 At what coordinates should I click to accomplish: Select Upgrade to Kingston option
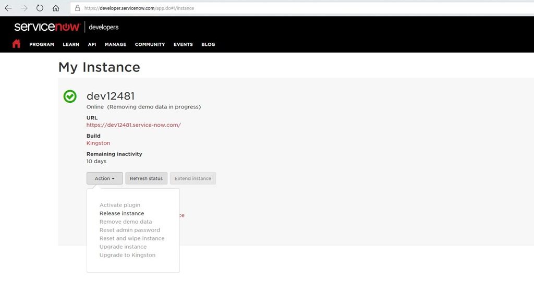(x=127, y=255)
